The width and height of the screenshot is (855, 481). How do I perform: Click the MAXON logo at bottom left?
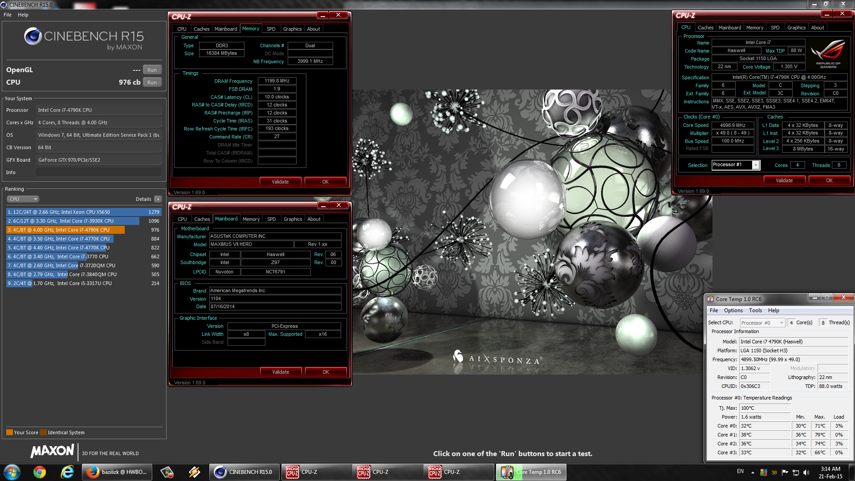(x=52, y=451)
